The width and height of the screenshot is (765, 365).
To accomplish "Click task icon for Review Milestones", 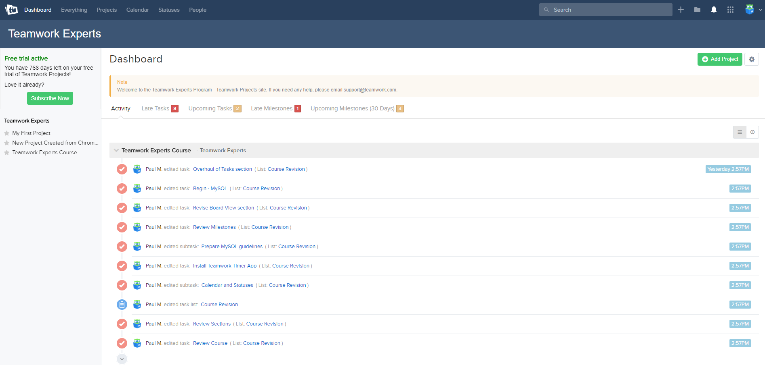I will (x=122, y=227).
